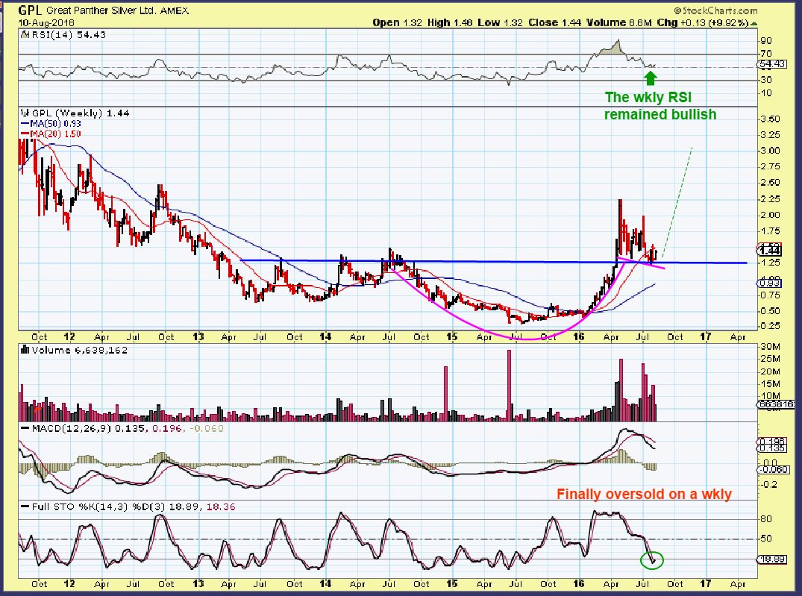Click the -0.060 MACD histogram value tag

pos(771,470)
